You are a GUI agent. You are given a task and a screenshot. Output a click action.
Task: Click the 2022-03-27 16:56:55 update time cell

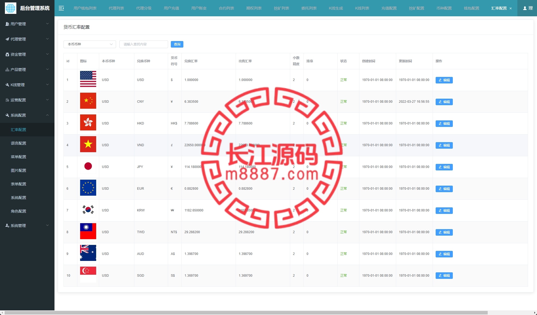pos(414,102)
